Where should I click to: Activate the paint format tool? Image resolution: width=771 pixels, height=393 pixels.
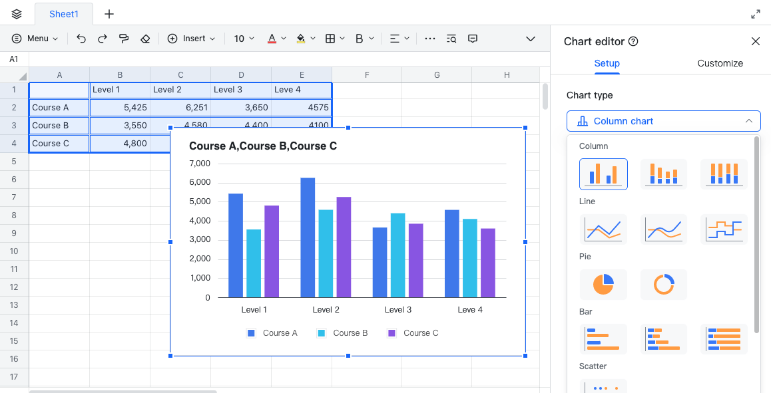pos(124,39)
